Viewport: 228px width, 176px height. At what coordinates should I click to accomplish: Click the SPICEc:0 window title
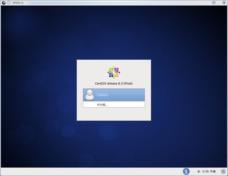click(x=18, y=3)
